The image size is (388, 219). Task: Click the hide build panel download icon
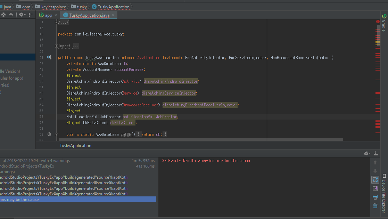click(376, 153)
